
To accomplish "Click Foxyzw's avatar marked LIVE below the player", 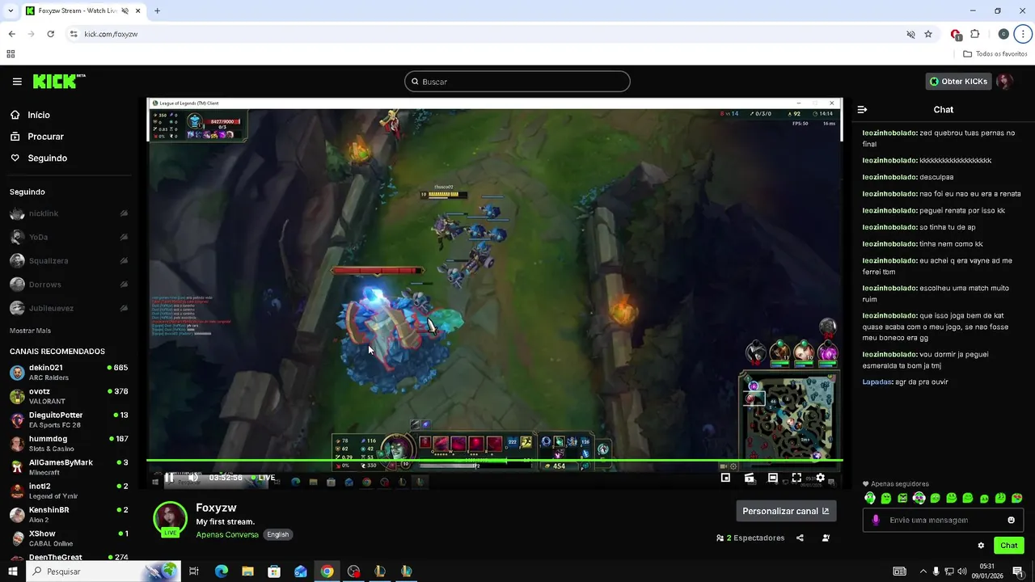I will [170, 520].
